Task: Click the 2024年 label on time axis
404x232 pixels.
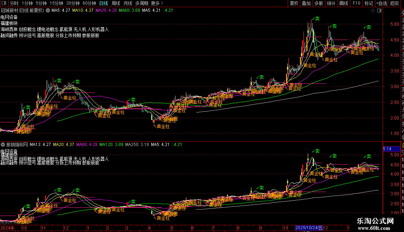Action: click(x=8, y=228)
